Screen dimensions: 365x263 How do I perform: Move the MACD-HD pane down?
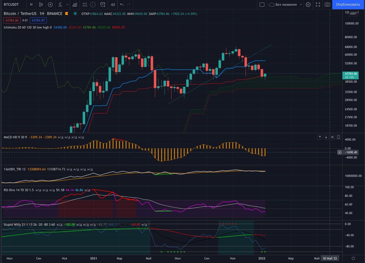click(326, 137)
